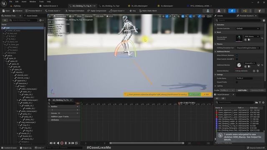Toggle the Shared Profile checkbox
The height and width of the screenshot is (150, 267).
tap(237, 82)
